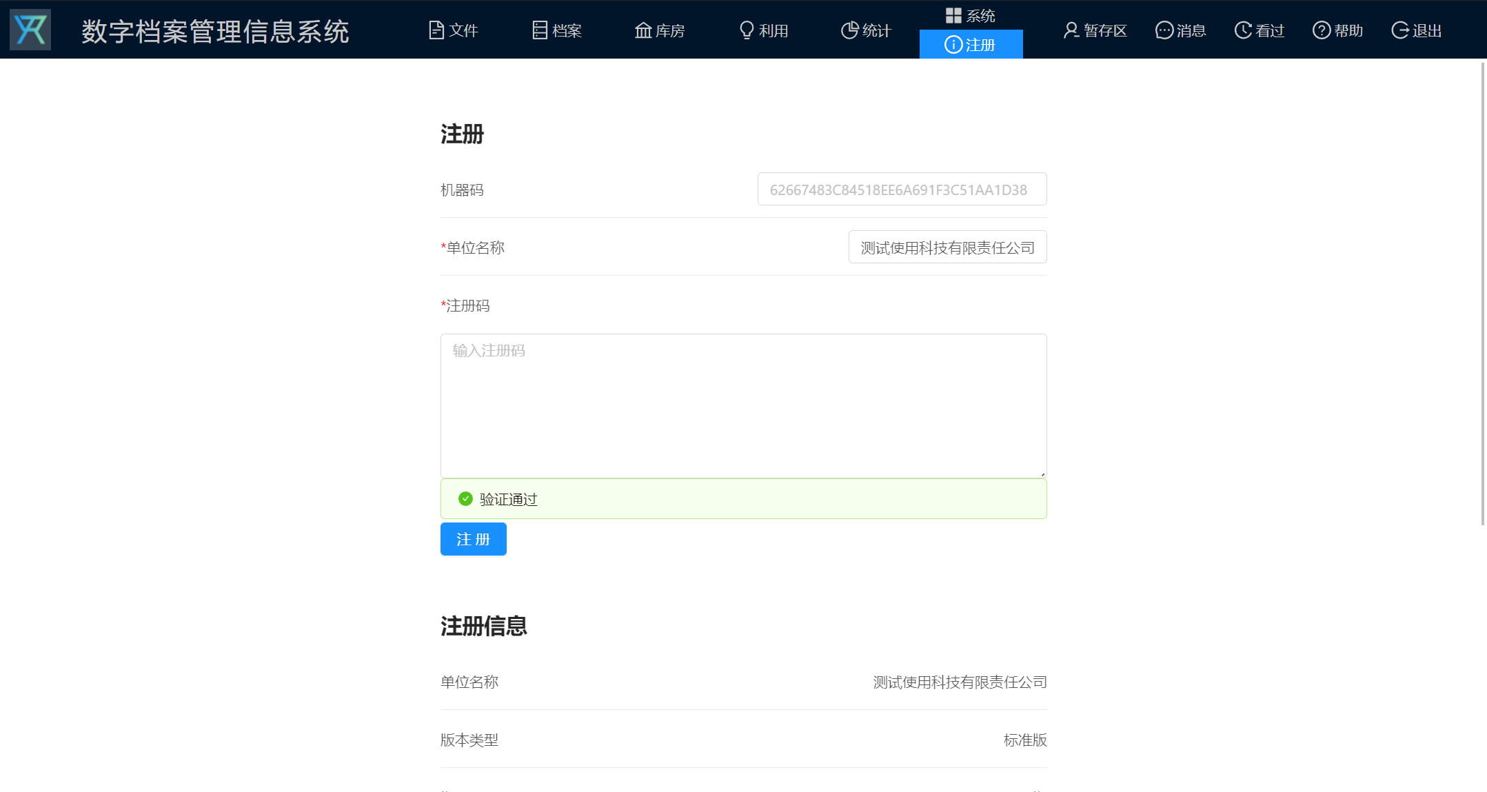Image resolution: width=1487 pixels, height=792 pixels.
Task: Click the 统计 pie chart icon
Action: (850, 30)
